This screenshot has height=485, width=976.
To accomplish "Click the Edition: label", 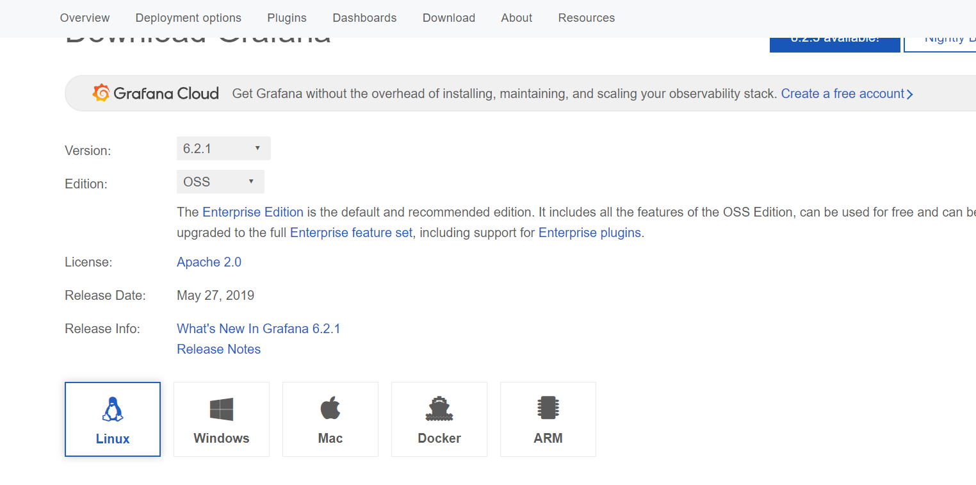I will click(86, 184).
